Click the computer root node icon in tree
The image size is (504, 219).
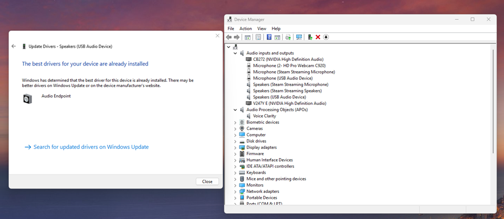pos(235,47)
